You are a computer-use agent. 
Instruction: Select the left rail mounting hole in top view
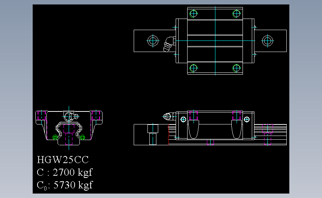coord(153,40)
